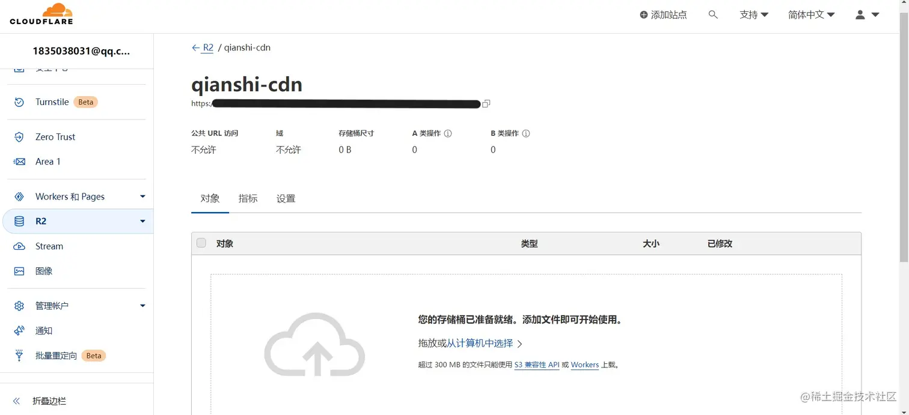Click the R2 breadcrumb link
The height and width of the screenshot is (415, 909).
point(208,47)
